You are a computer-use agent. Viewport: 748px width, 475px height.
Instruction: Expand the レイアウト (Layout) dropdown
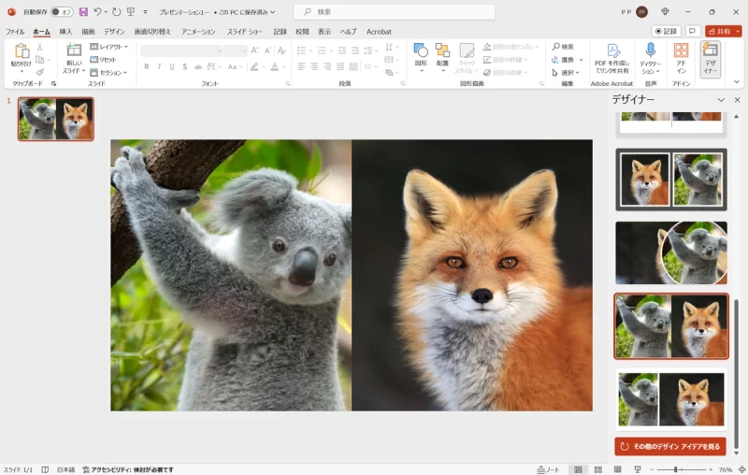[108, 46]
